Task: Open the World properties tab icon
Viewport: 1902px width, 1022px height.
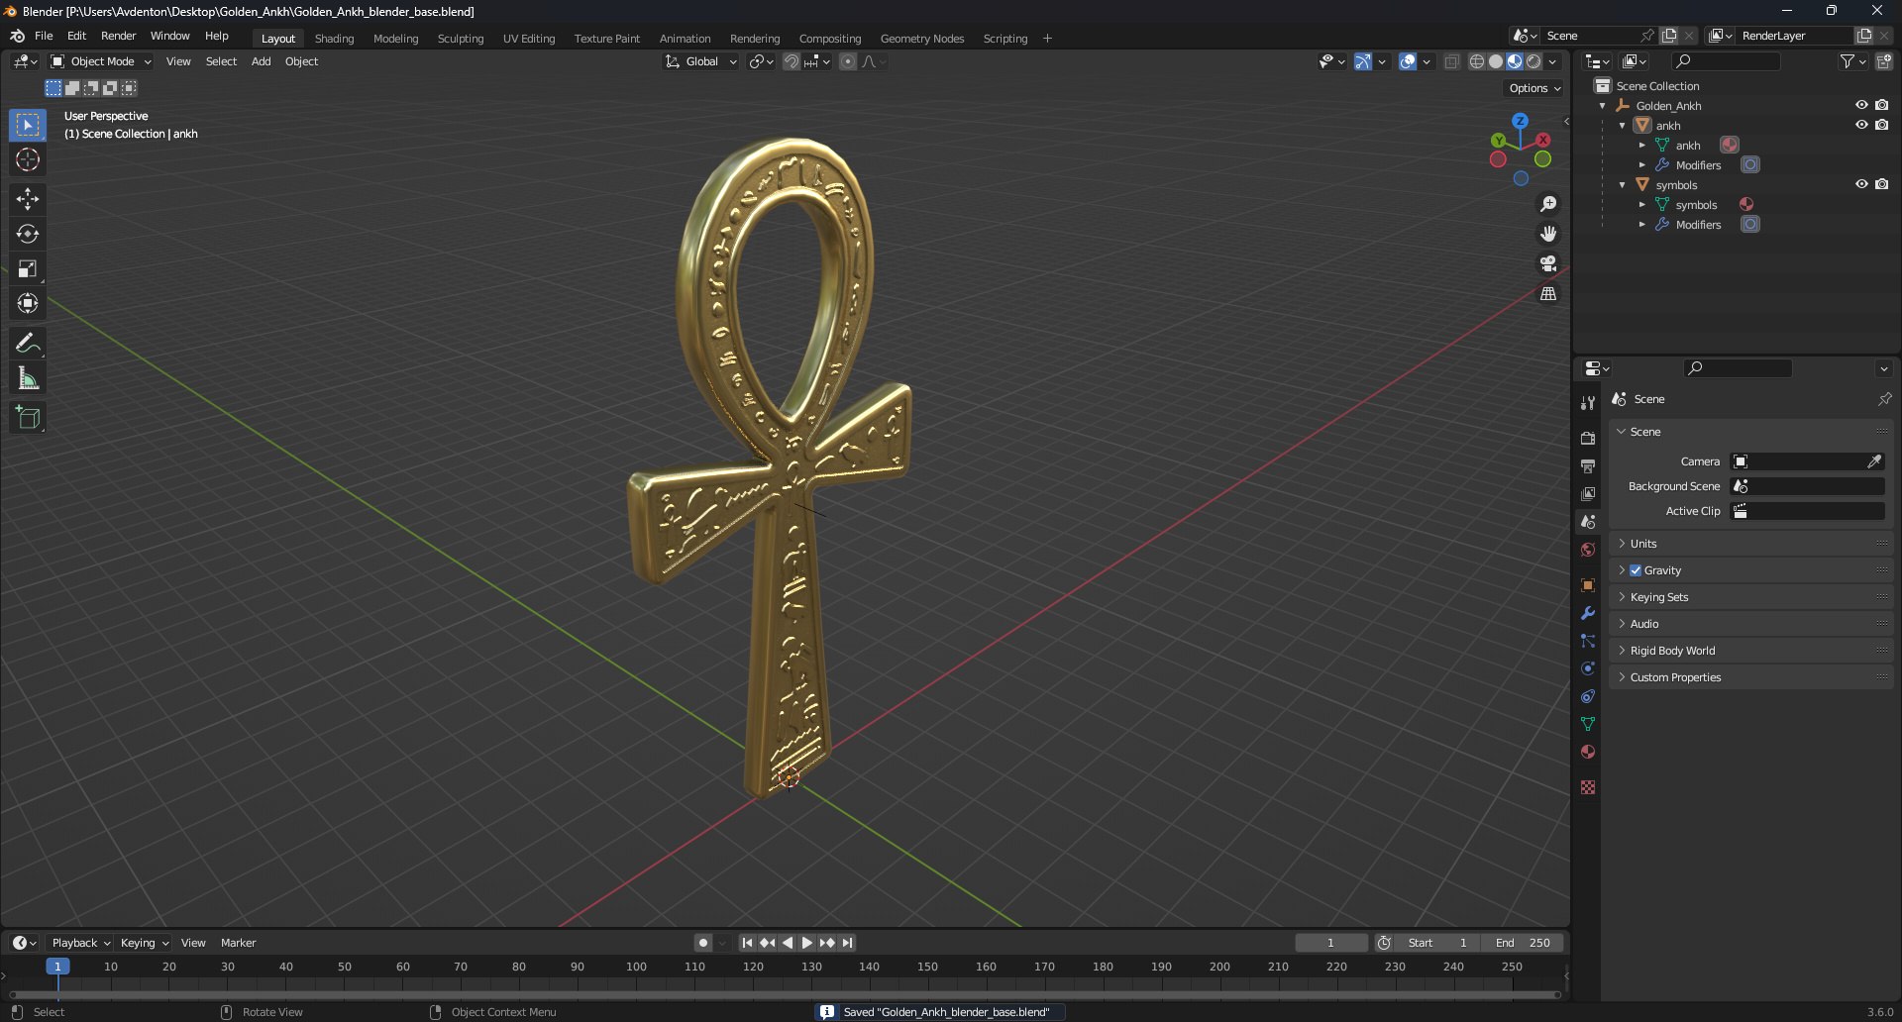Action: point(1588,550)
